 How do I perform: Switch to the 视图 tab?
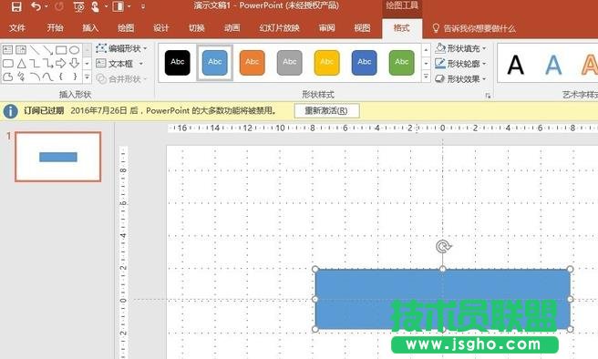(362, 28)
